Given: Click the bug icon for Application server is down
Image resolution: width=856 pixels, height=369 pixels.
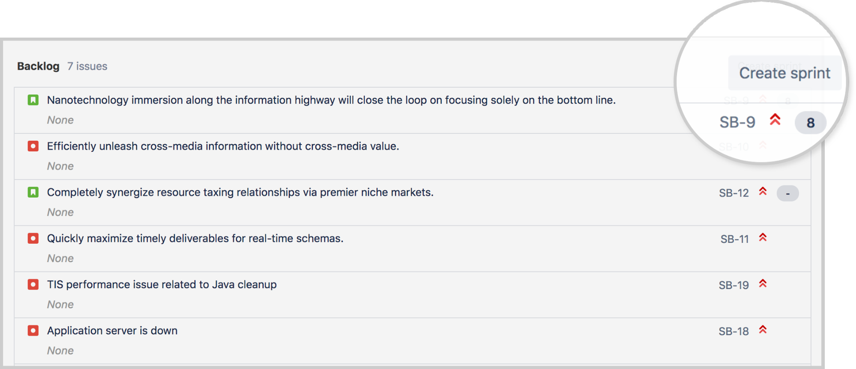Looking at the screenshot, I should (33, 331).
